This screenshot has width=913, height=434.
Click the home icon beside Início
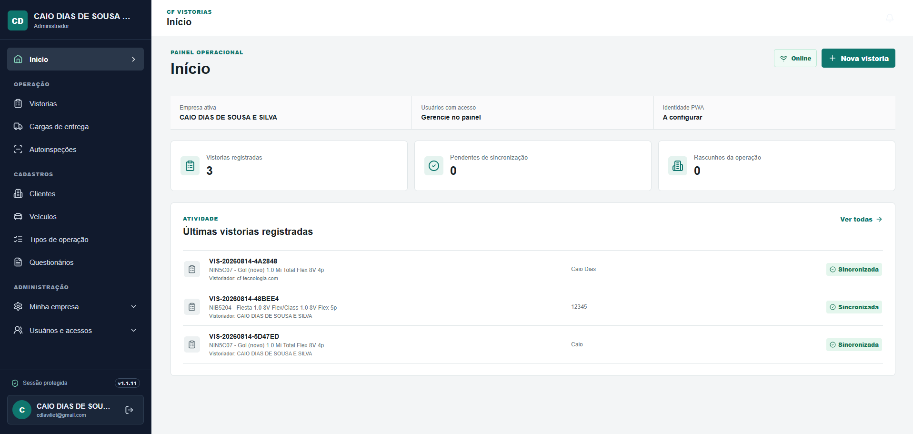[18, 59]
